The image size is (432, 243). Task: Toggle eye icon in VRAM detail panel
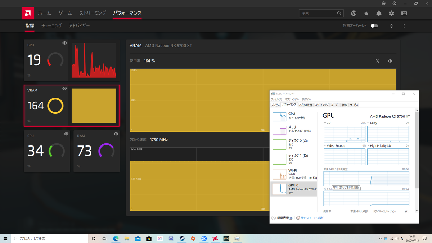point(390,61)
